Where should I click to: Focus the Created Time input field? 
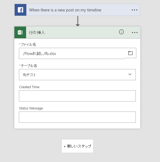(x=77, y=96)
